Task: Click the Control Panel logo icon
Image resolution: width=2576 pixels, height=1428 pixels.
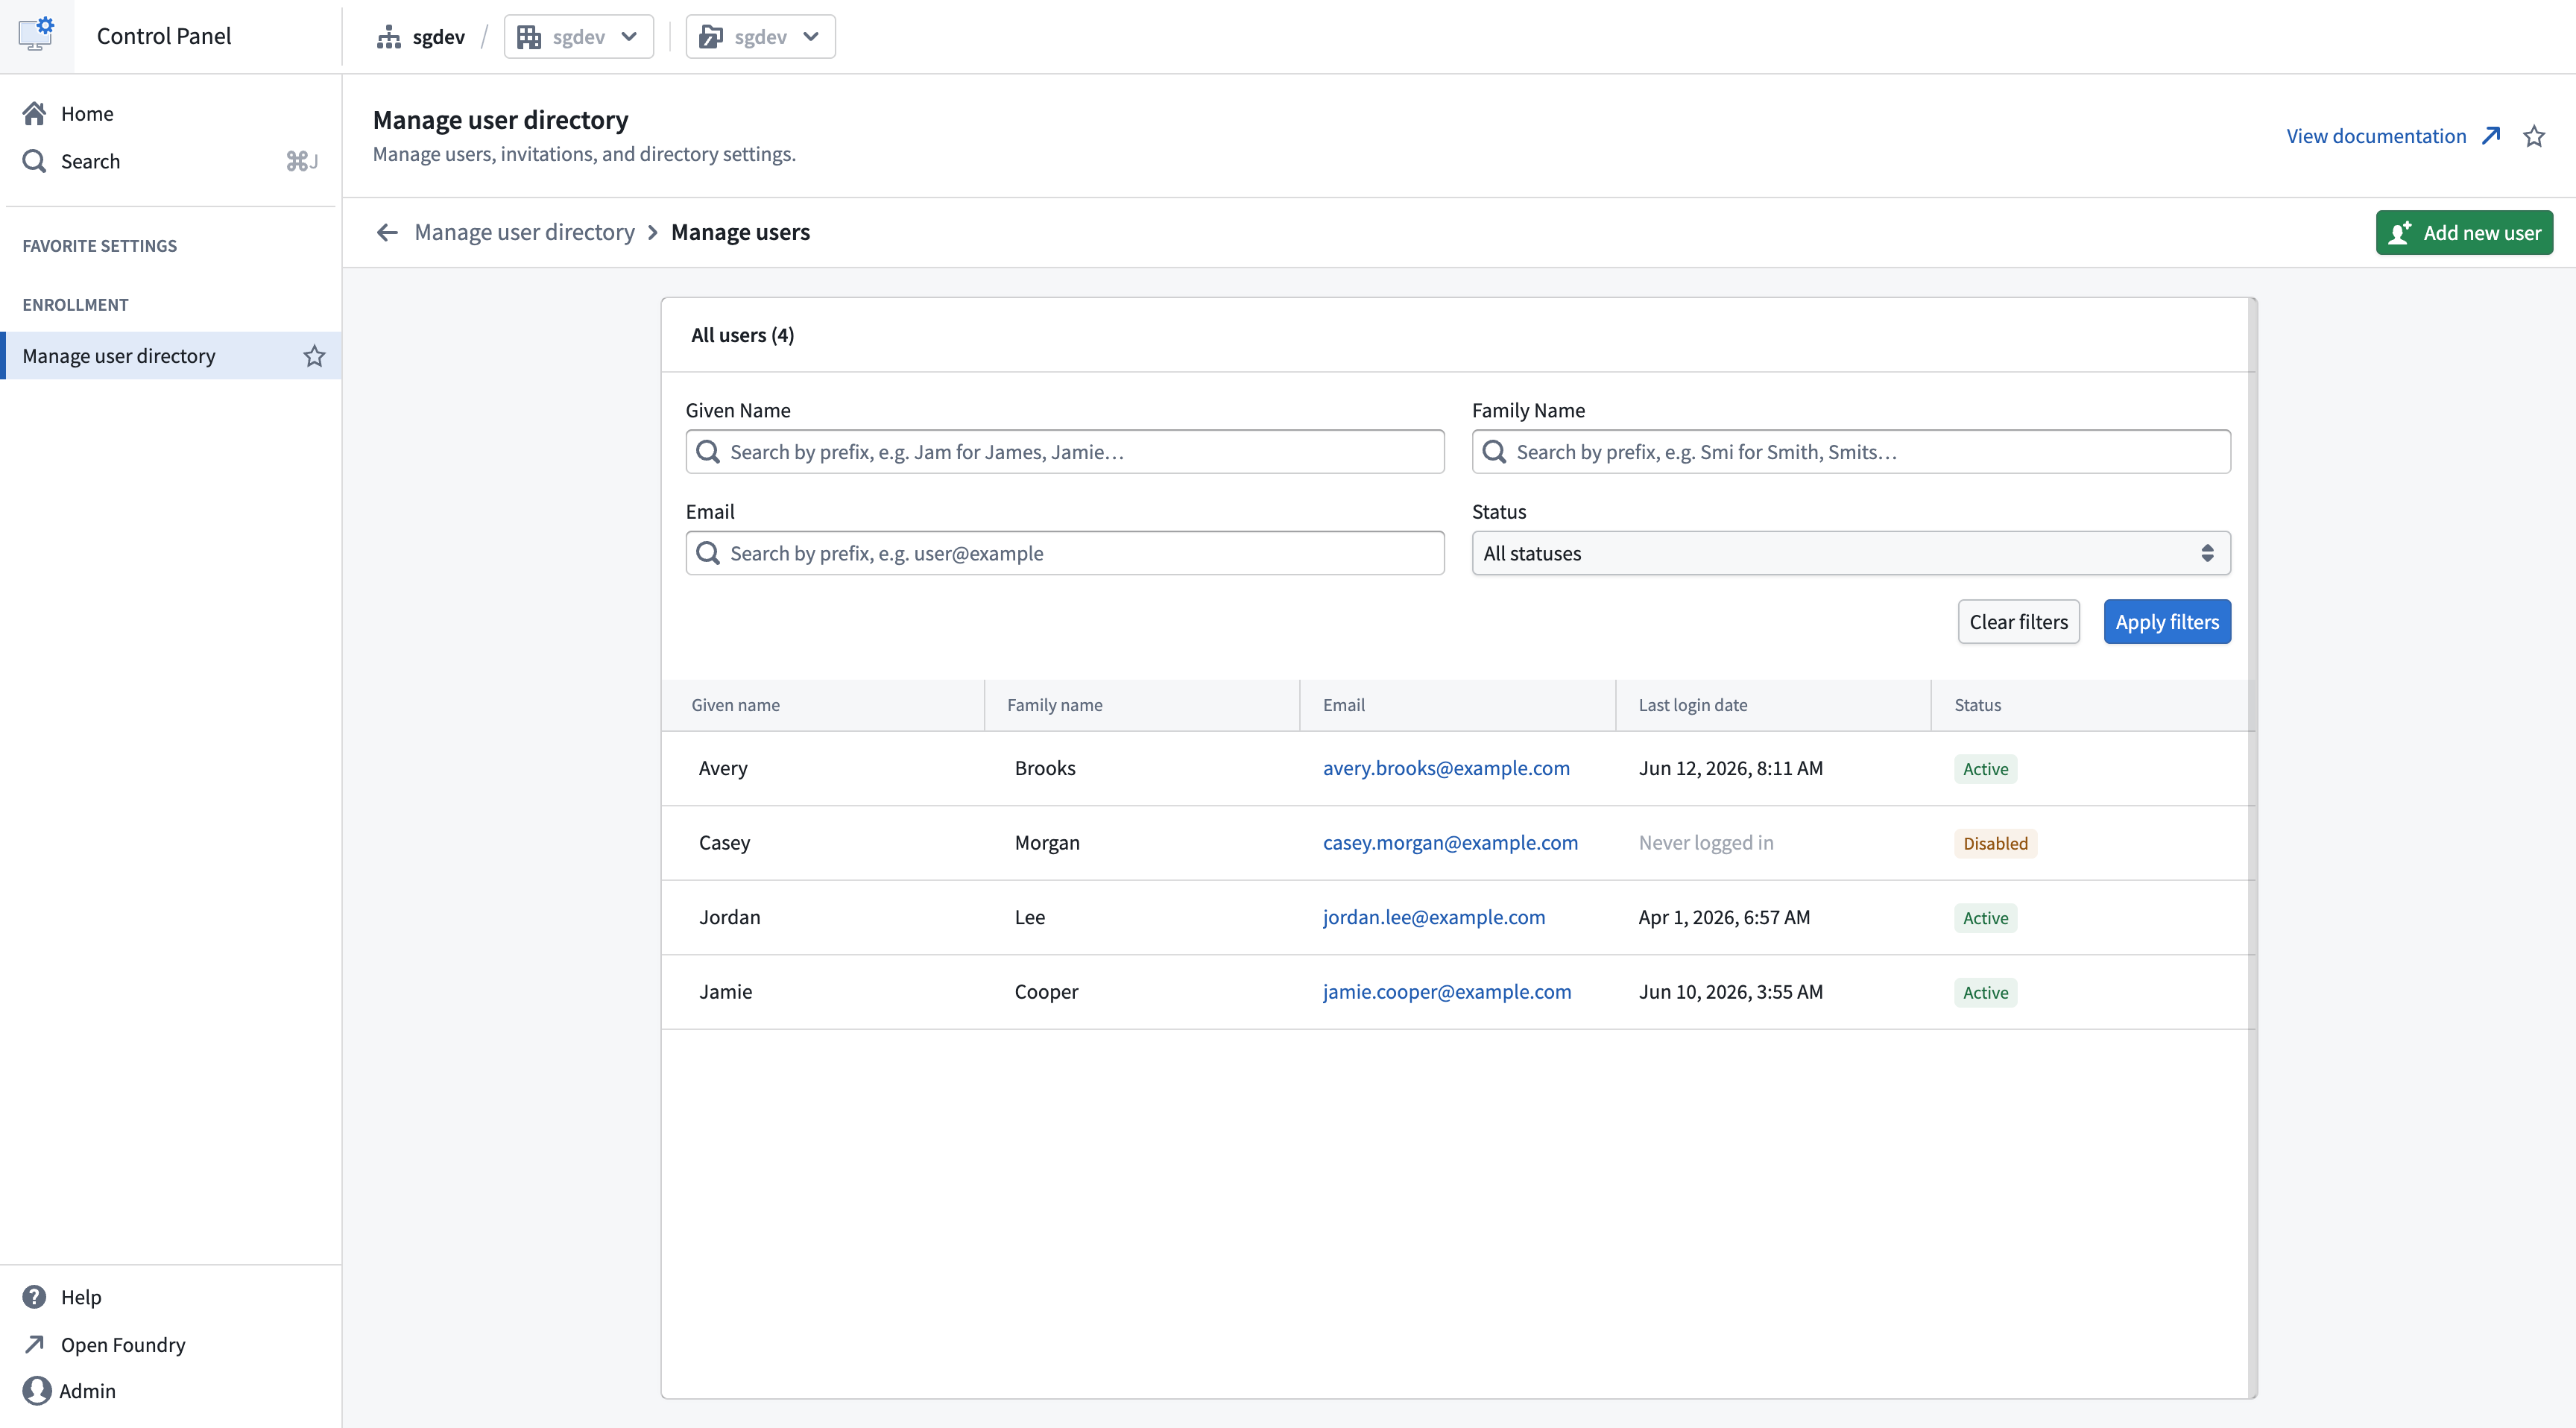Action: (x=37, y=35)
